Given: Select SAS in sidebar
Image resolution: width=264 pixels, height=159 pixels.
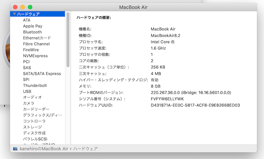Looking at the screenshot, I should click(x=27, y=68).
